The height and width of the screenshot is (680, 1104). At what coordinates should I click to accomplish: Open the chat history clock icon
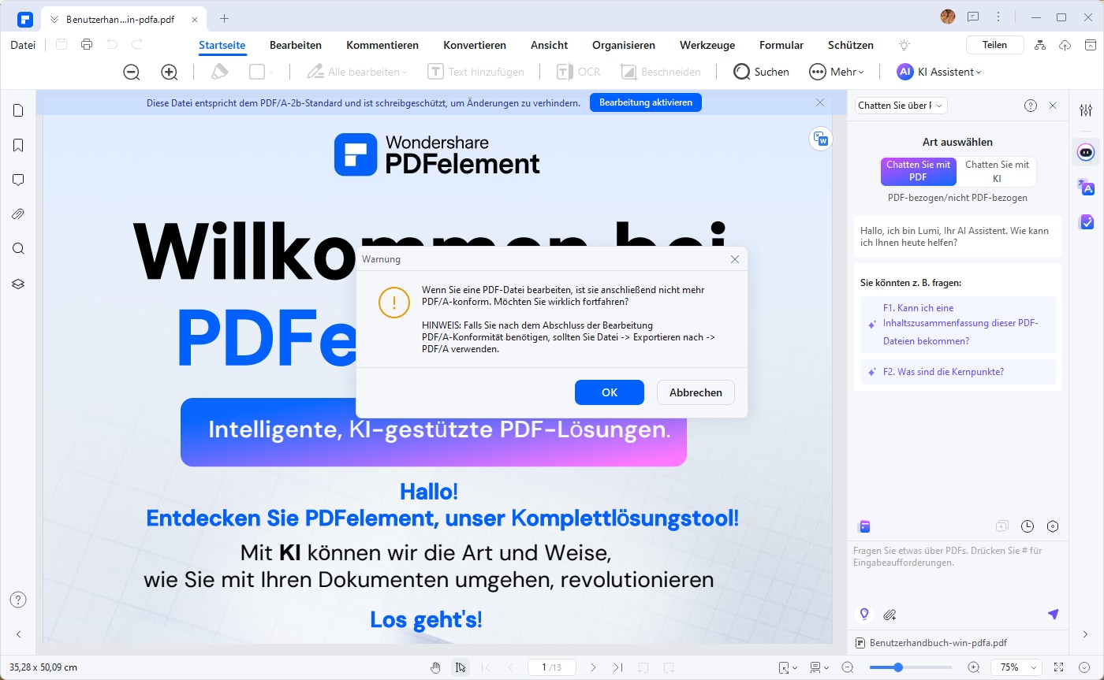pyautogui.click(x=1028, y=526)
